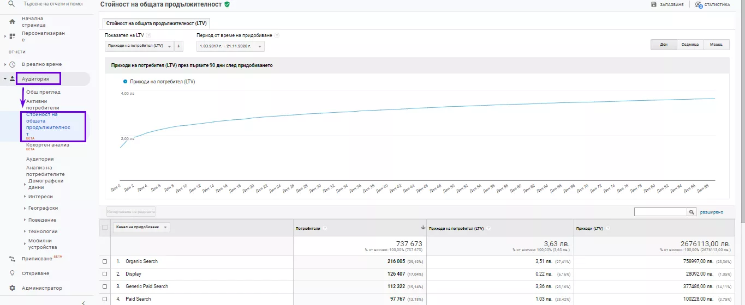This screenshot has width=745, height=305.
Task: Check the Organic Search row checkbox
Action: (x=105, y=261)
